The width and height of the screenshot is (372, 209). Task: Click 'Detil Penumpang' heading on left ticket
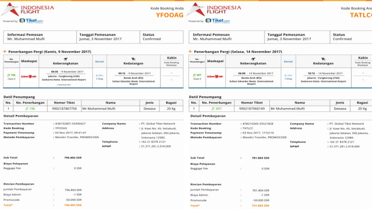pyautogui.click(x=19, y=97)
